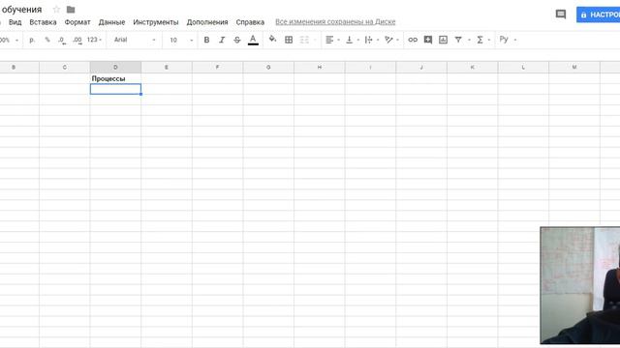The height and width of the screenshot is (348, 620).
Task: Expand functions dropdown arrow next to sigma
Action: pyautogui.click(x=489, y=40)
